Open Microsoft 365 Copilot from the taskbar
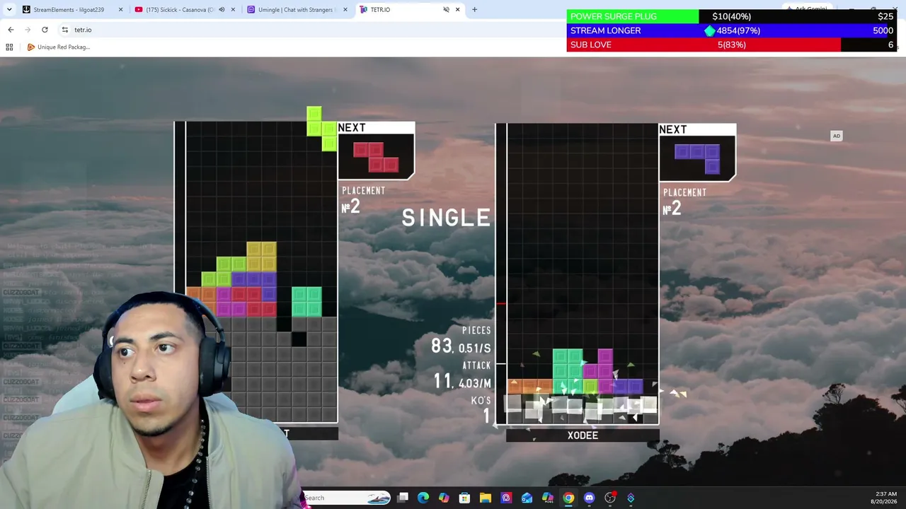 pos(548,498)
